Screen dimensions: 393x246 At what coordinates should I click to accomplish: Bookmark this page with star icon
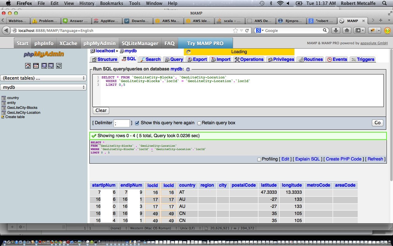pyautogui.click(x=235, y=30)
